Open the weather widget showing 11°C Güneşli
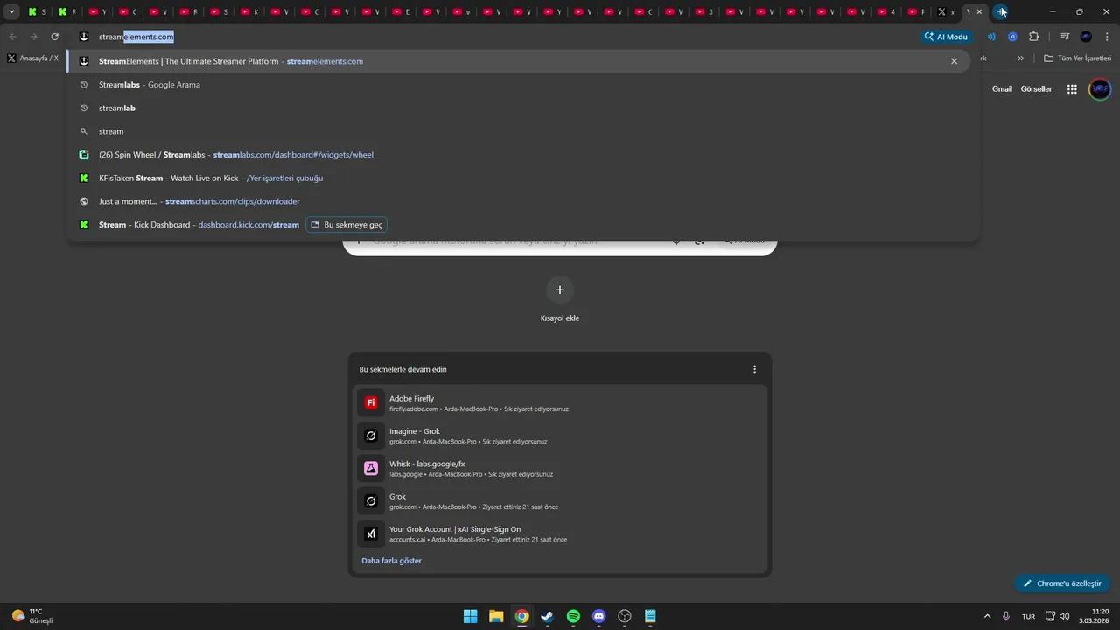This screenshot has width=1120, height=630. 32,616
